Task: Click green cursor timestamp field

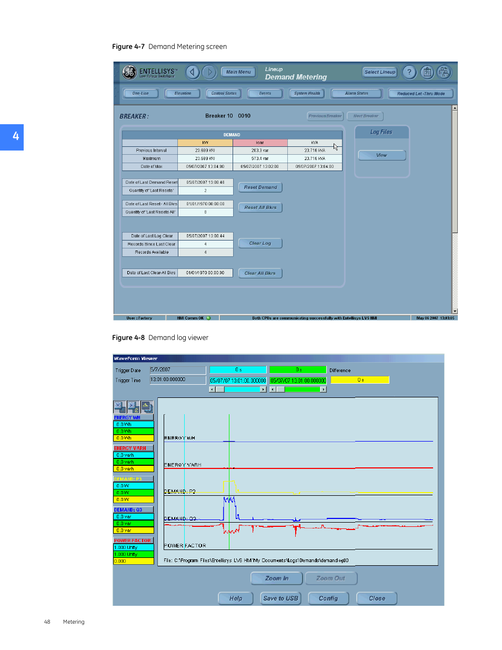Action: pos(298,381)
